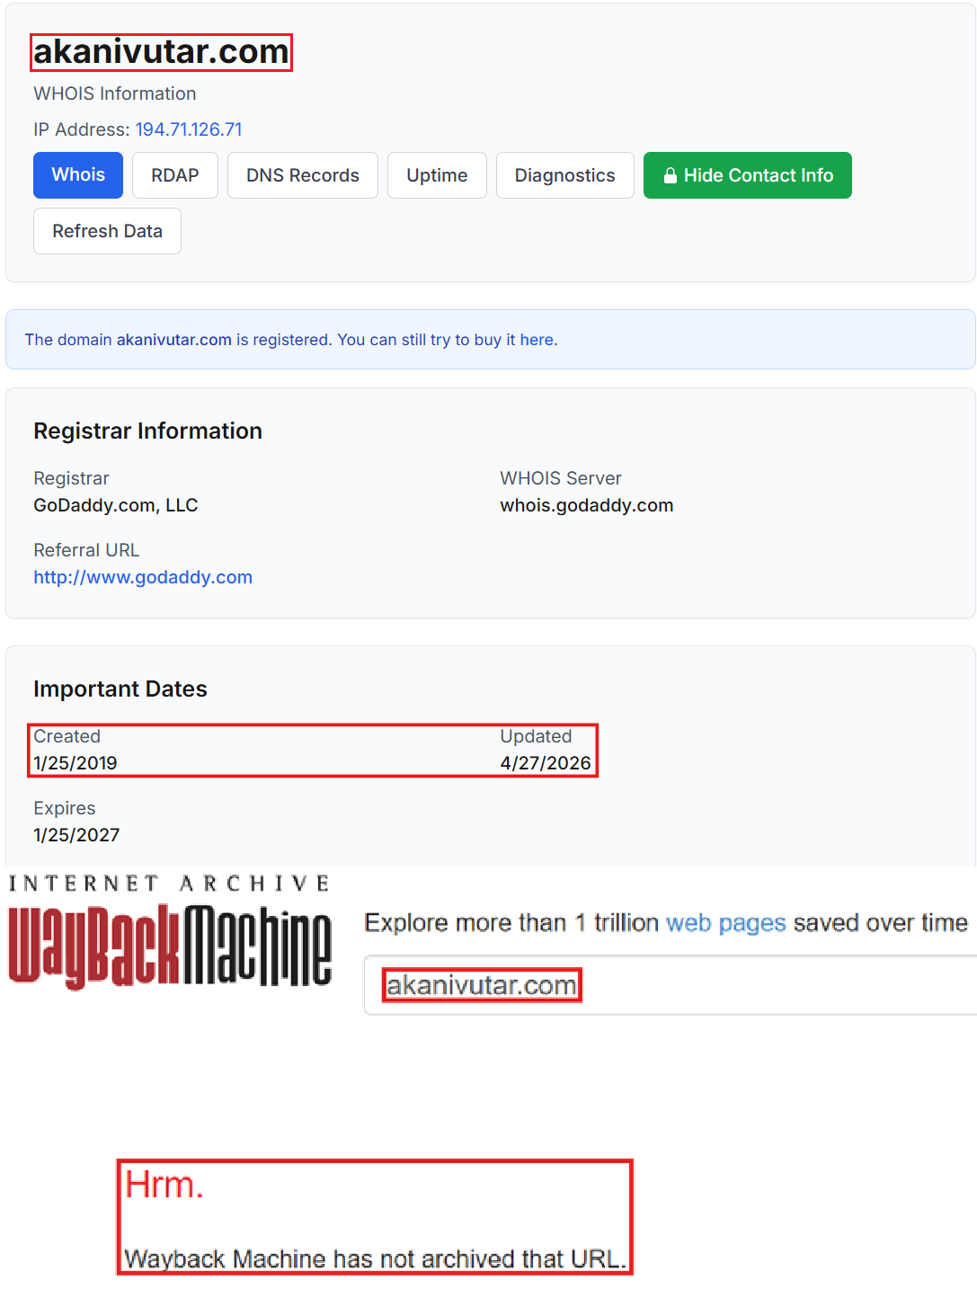Viewport: 977px width, 1289px height.
Task: Click 'Wayback Machine has not archived that URL' message
Action: tap(375, 1258)
